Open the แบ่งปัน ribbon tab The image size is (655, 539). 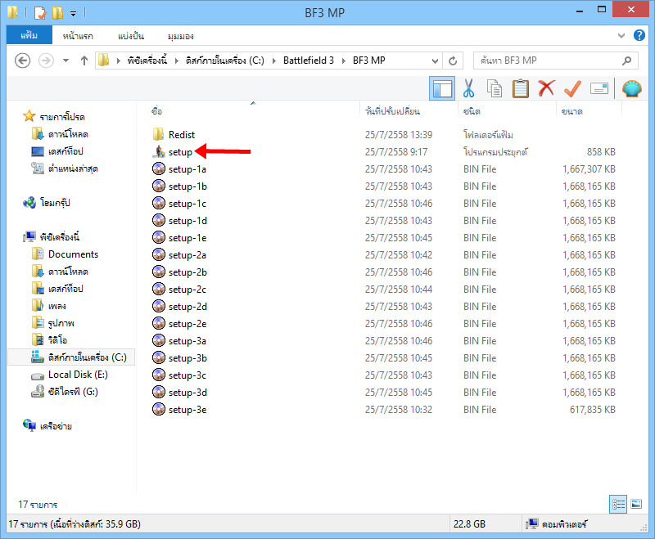click(x=131, y=36)
